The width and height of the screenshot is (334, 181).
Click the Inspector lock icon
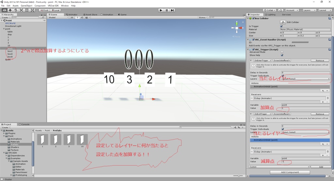pyautogui.click(x=329, y=15)
